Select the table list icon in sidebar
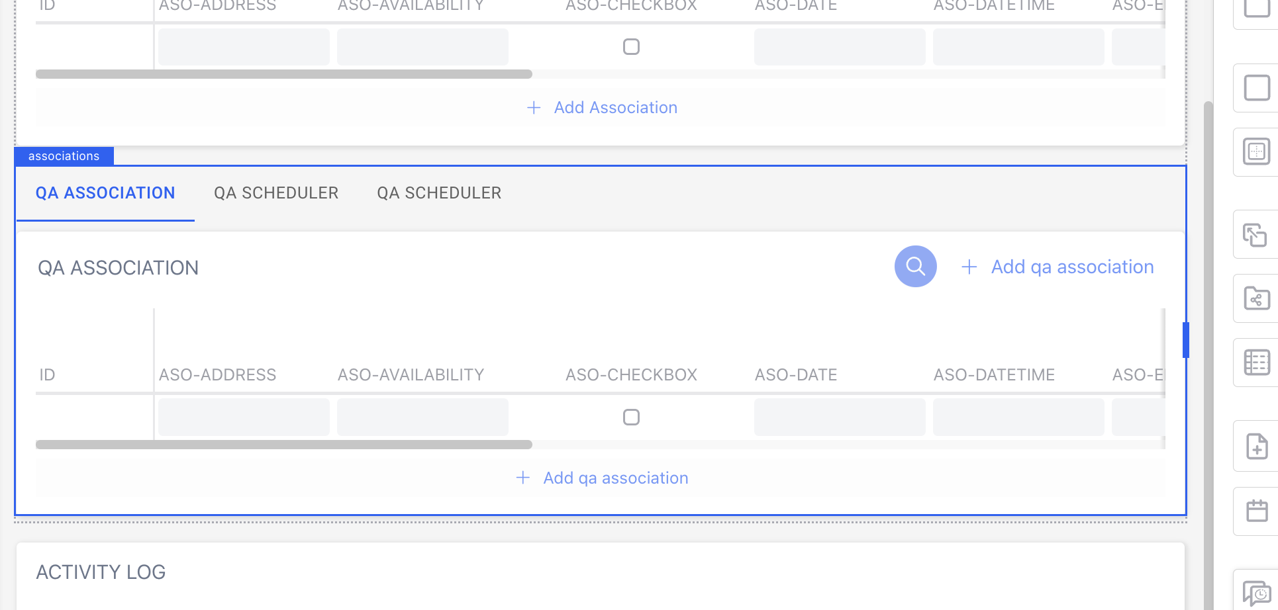The width and height of the screenshot is (1278, 610). (1256, 363)
